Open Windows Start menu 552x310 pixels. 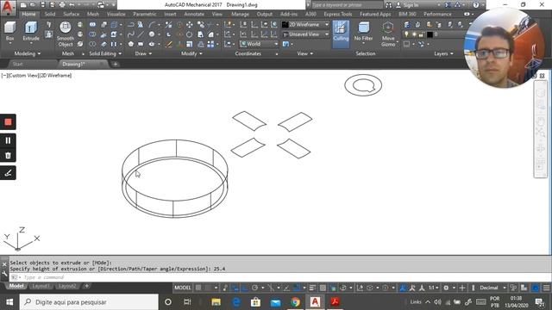click(x=9, y=302)
